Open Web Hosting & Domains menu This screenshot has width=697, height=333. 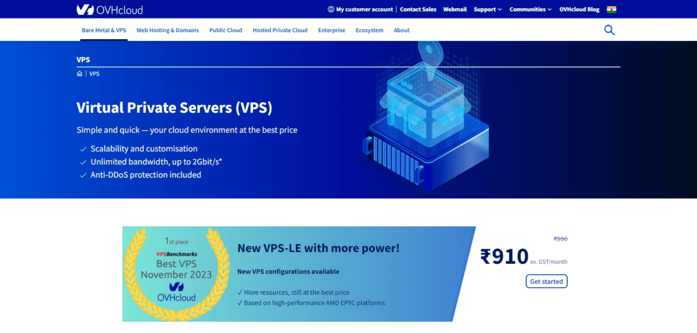click(168, 30)
